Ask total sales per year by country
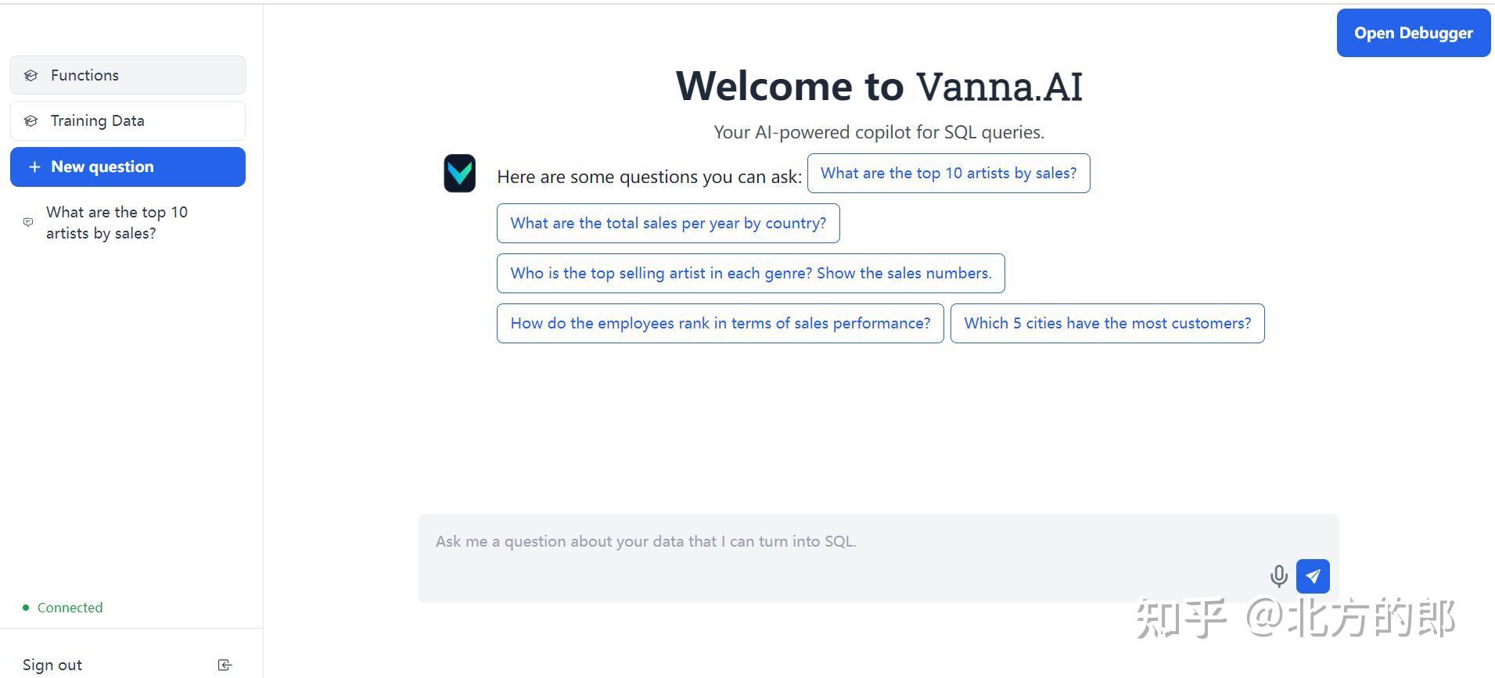The width and height of the screenshot is (1495, 678). tap(668, 223)
